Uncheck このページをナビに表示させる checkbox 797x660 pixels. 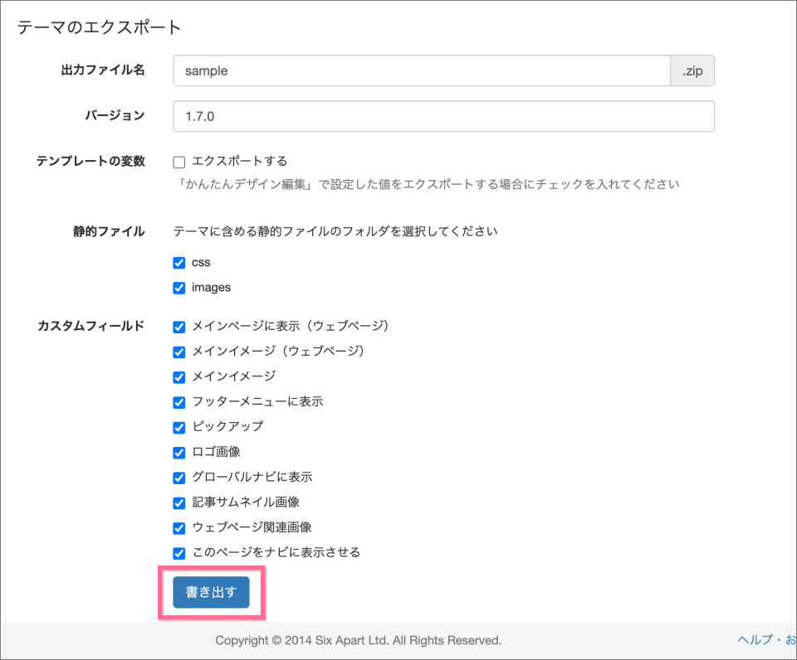(178, 553)
